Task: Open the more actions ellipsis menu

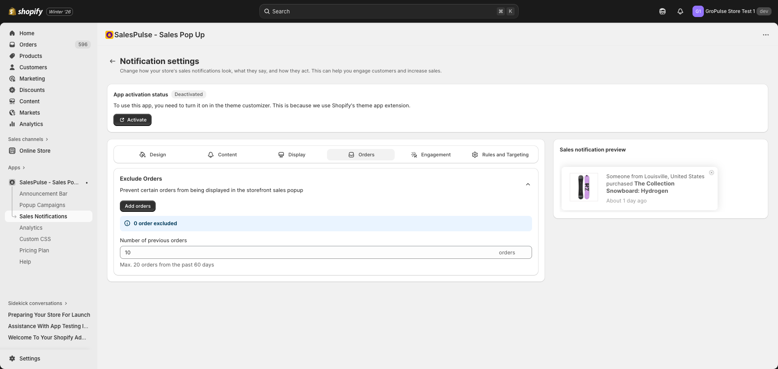Action: pos(765,35)
